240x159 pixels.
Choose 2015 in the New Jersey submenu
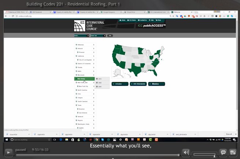tap(102, 79)
